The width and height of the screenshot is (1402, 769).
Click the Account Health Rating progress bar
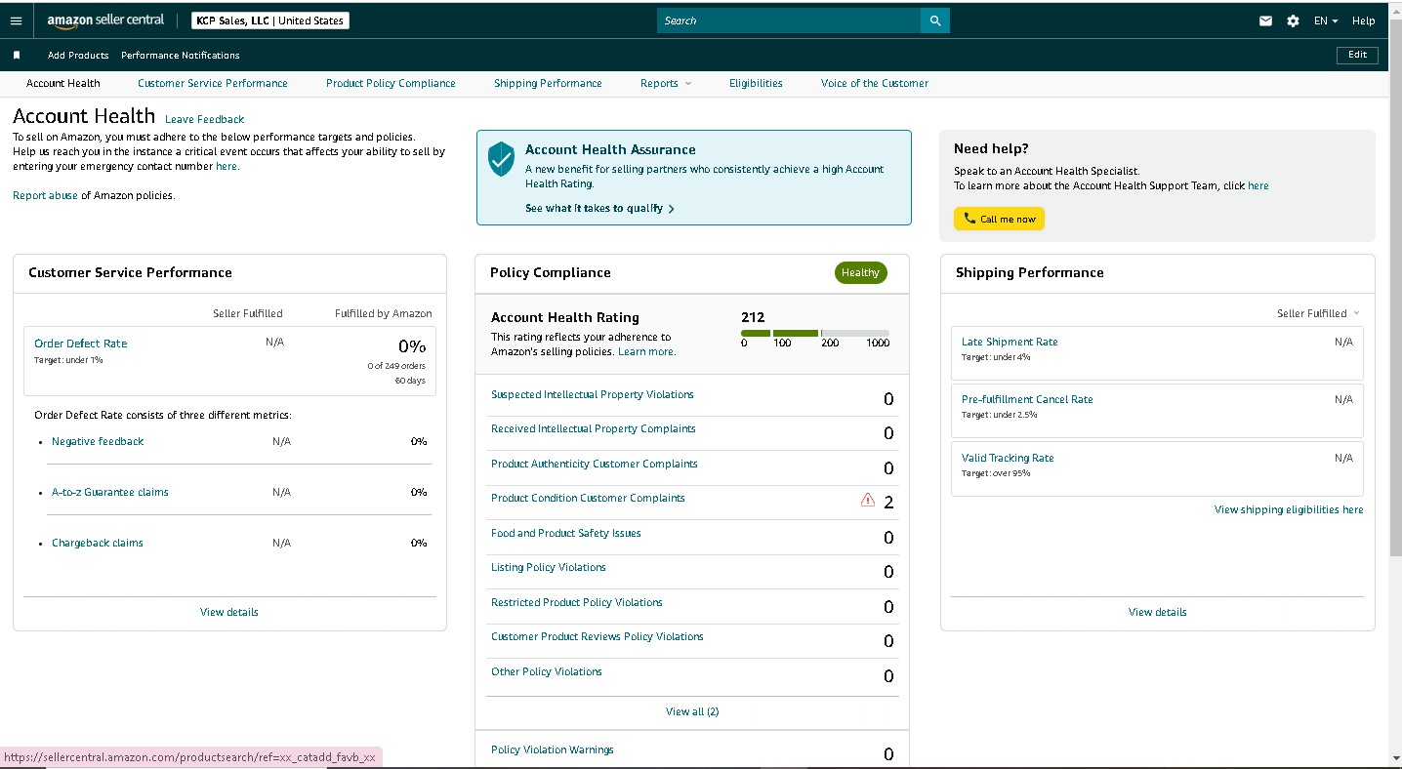coord(815,333)
